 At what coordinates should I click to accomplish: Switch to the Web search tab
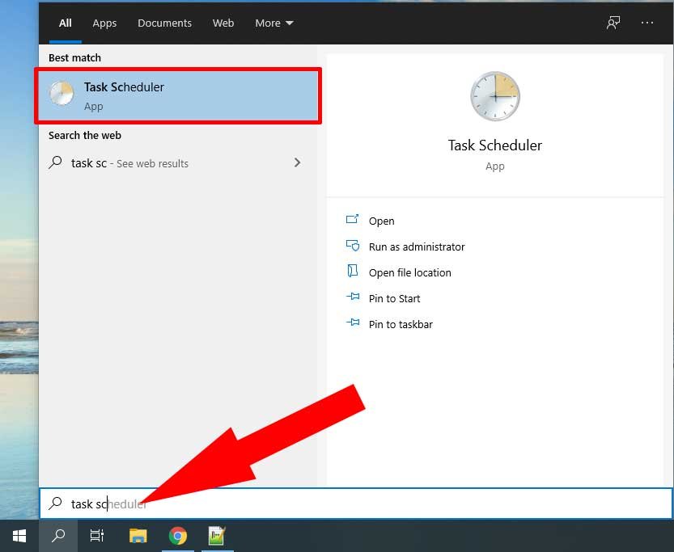(x=223, y=23)
